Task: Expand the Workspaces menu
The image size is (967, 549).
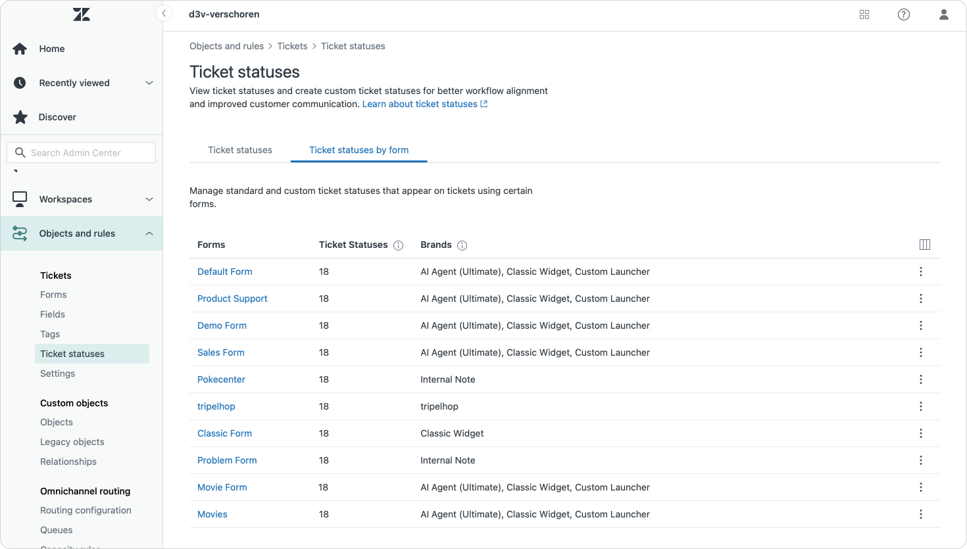Action: tap(149, 199)
